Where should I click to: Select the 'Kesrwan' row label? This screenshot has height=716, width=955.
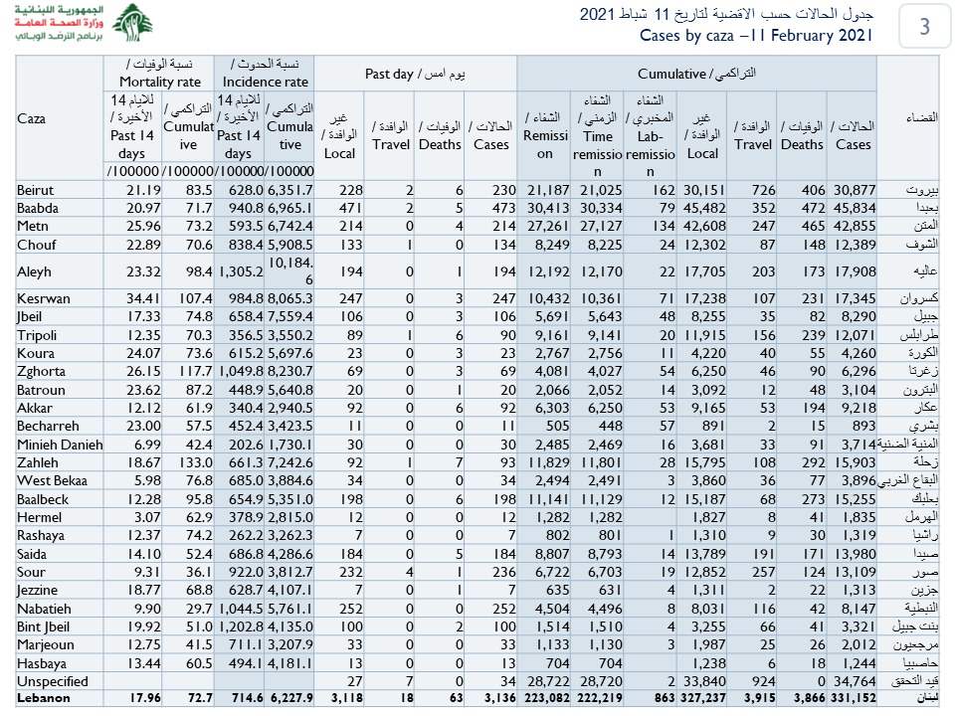point(44,298)
